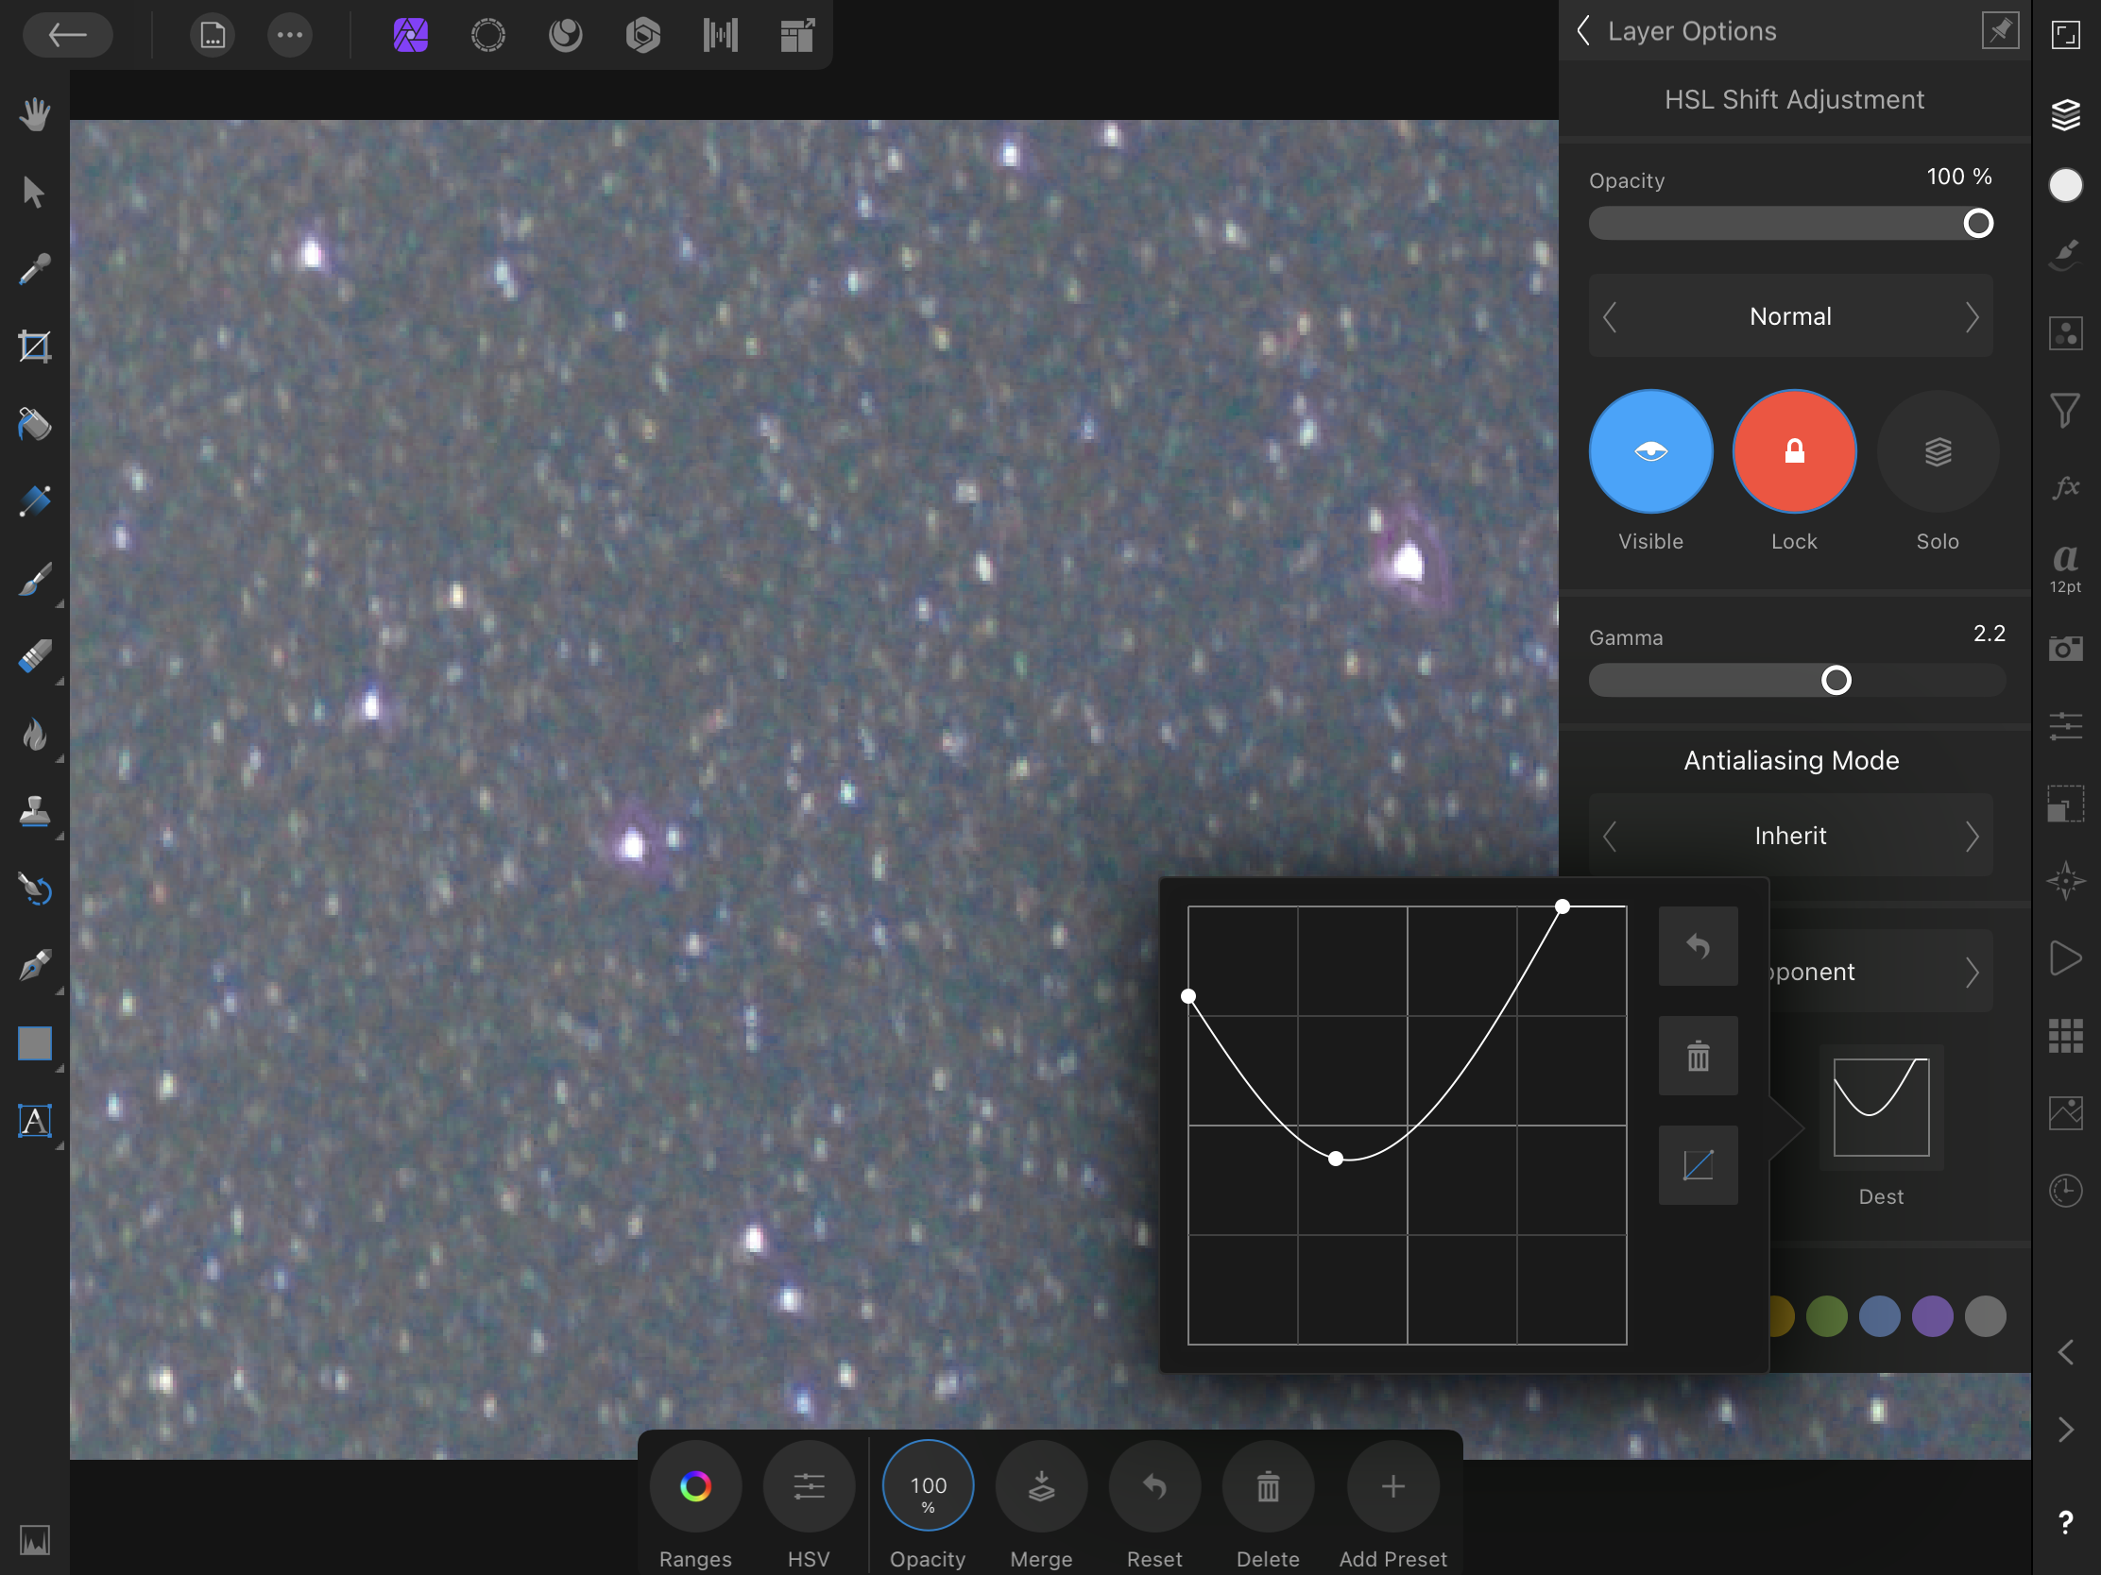Pick the green layer colour tag
Screen dimensions: 2101x1575
tap(1825, 1316)
